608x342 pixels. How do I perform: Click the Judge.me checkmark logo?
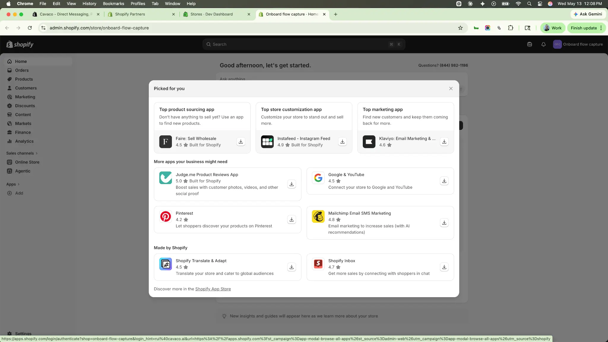coord(166,178)
